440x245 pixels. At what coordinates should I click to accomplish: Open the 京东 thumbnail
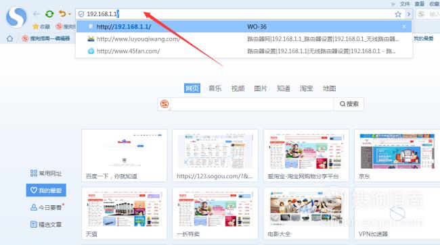click(397, 155)
